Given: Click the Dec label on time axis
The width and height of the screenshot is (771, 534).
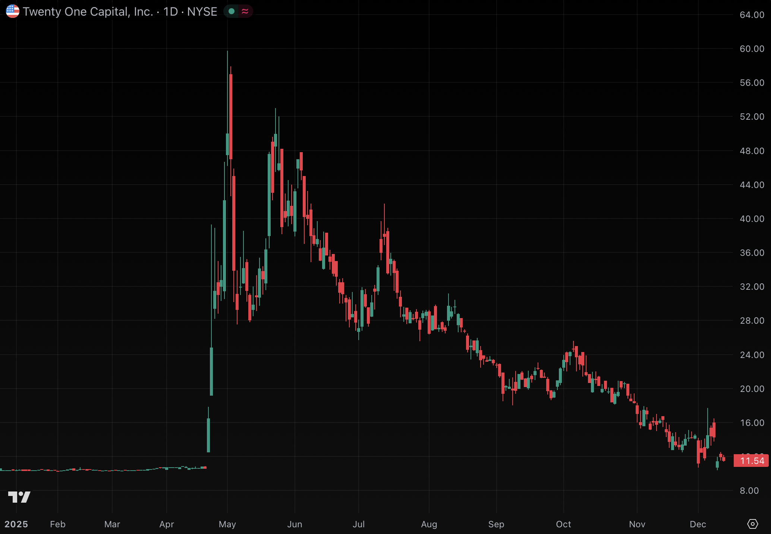Looking at the screenshot, I should (698, 524).
